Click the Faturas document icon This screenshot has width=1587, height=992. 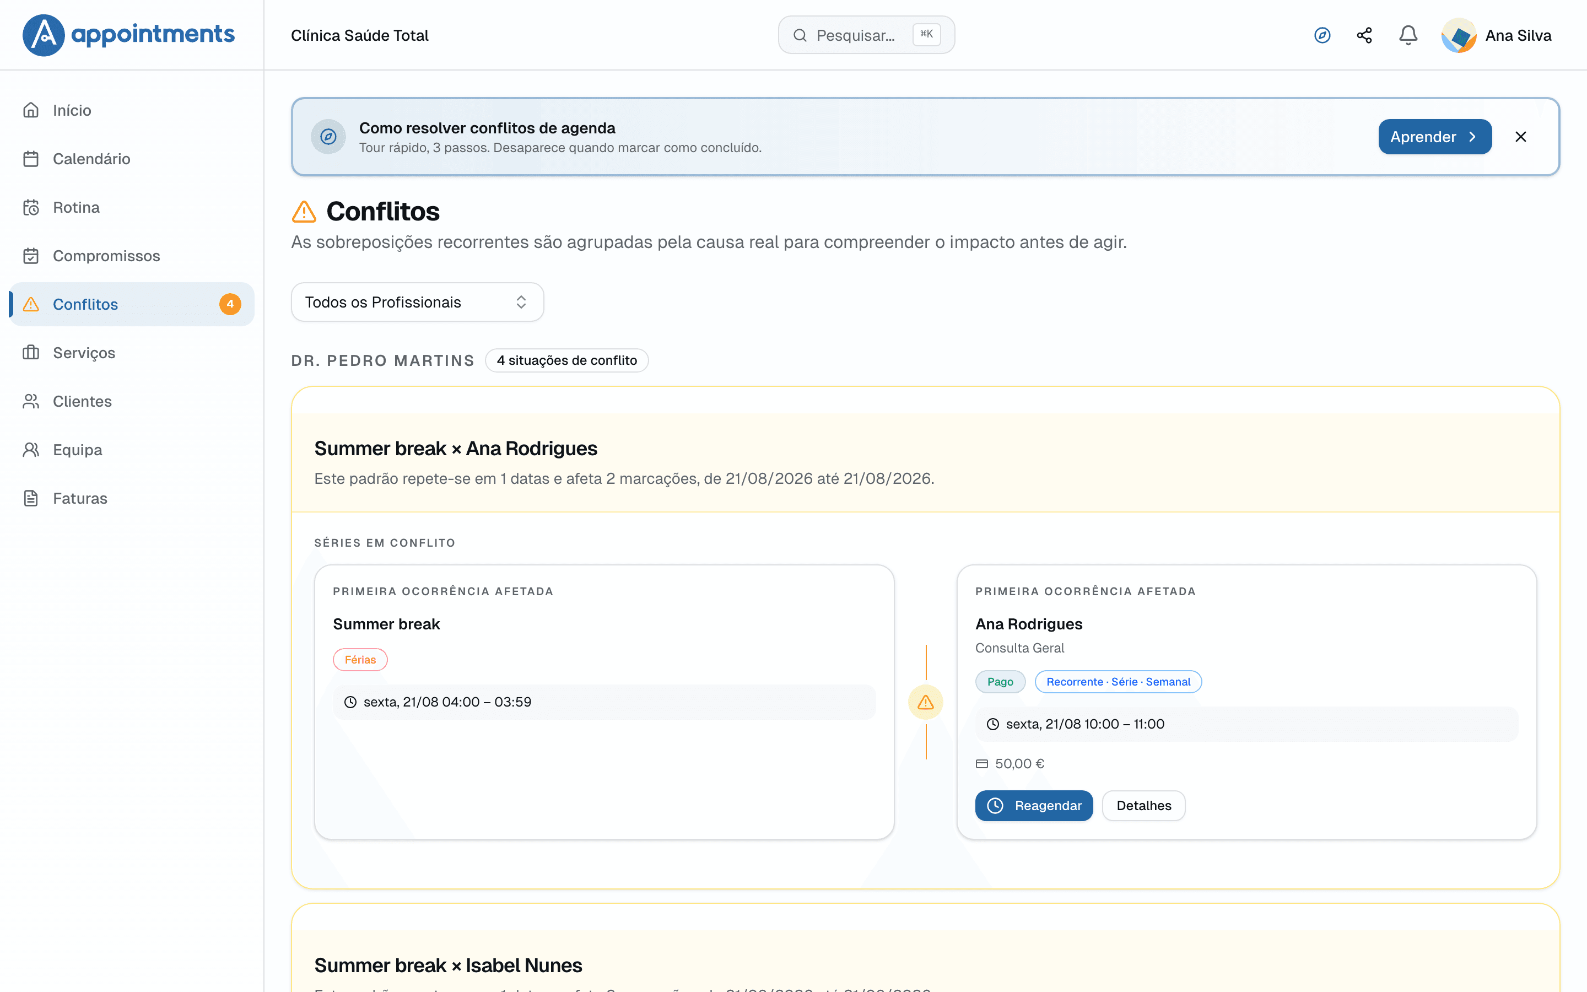(x=31, y=499)
